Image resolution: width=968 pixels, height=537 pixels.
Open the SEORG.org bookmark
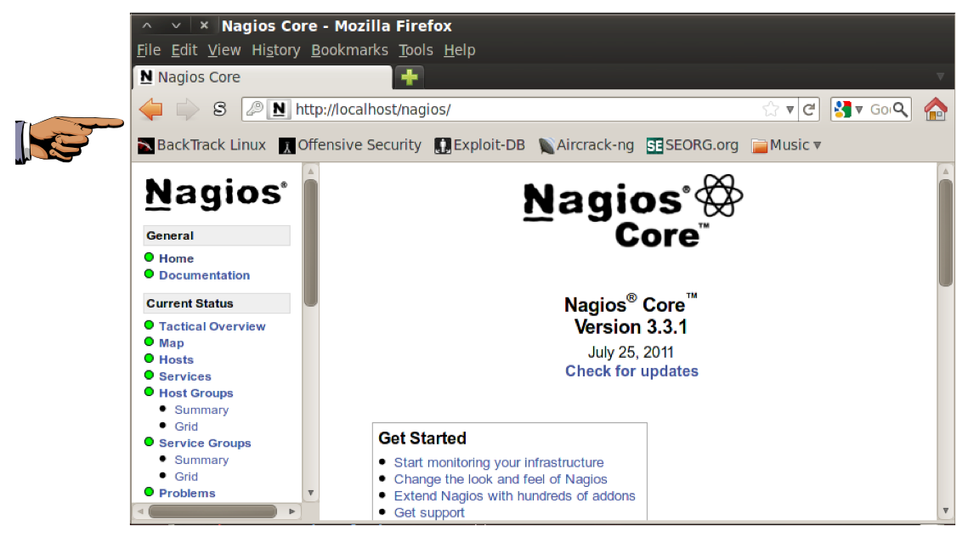tap(692, 145)
